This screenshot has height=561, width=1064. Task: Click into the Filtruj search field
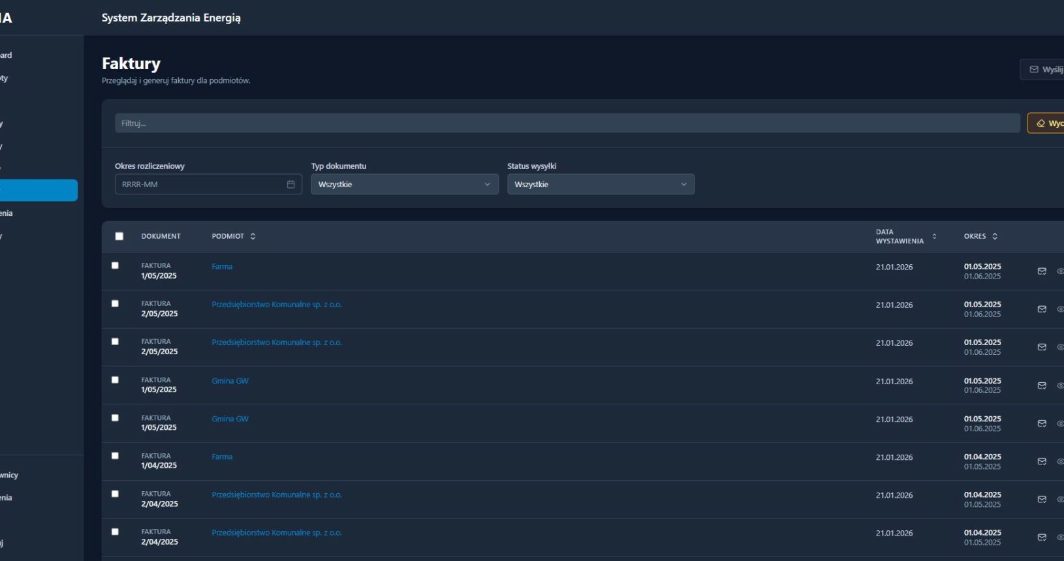567,123
